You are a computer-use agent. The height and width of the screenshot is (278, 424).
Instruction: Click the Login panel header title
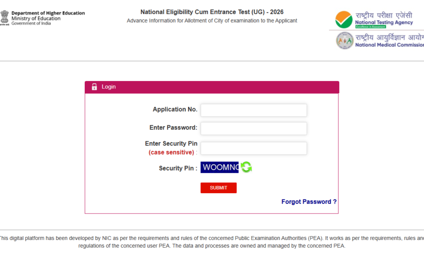coord(109,87)
